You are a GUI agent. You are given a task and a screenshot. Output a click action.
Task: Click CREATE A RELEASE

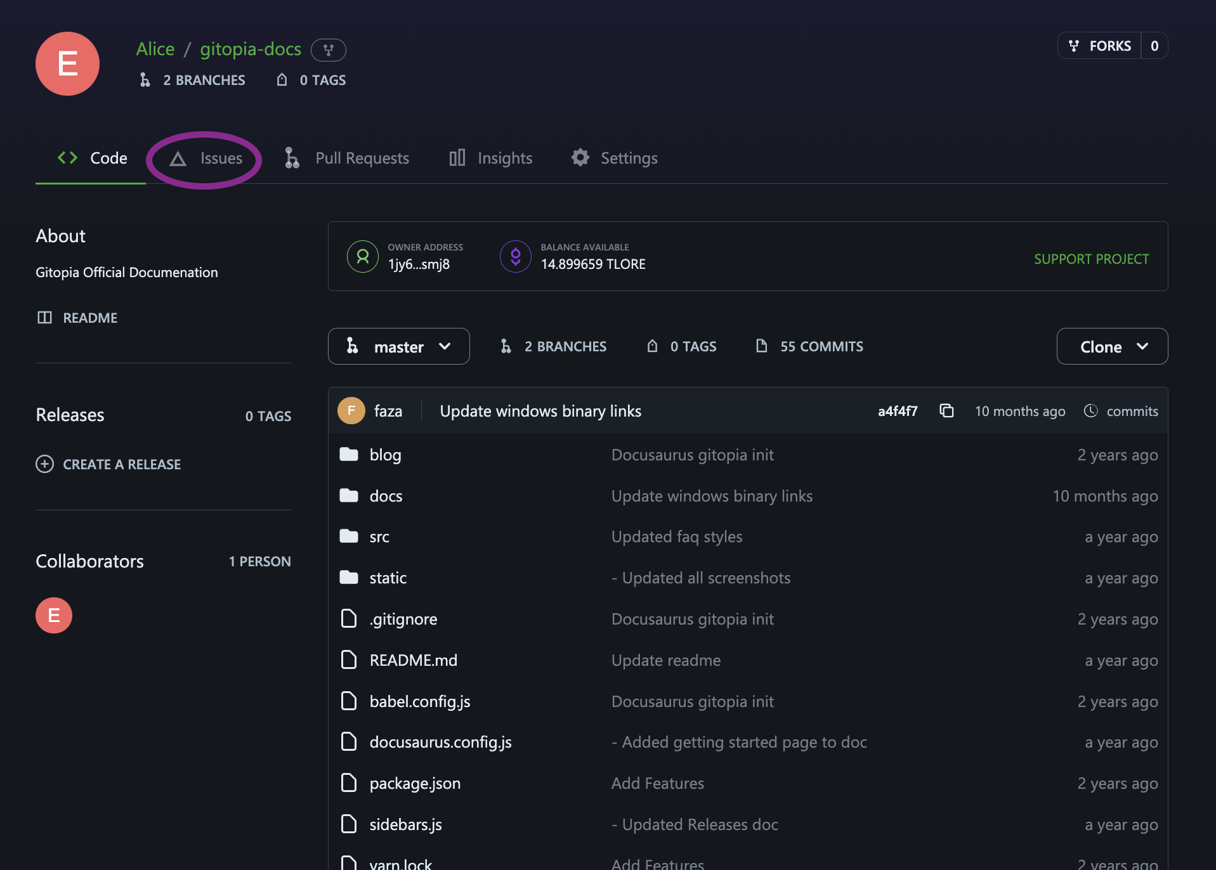(108, 464)
